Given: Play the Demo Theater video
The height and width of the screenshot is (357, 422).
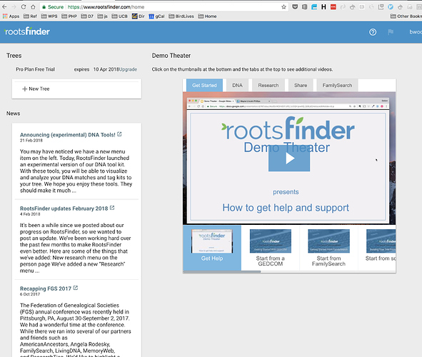Looking at the screenshot, I should pyautogui.click(x=289, y=159).
